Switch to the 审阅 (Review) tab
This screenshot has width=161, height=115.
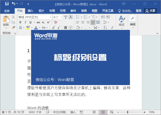(x=84, y=11)
